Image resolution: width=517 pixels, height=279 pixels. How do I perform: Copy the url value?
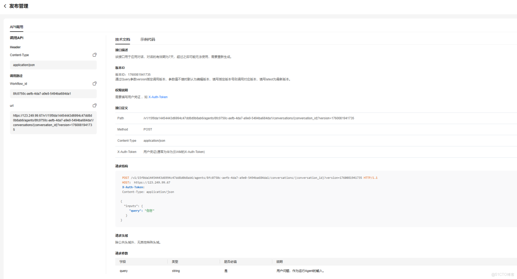[94, 105]
